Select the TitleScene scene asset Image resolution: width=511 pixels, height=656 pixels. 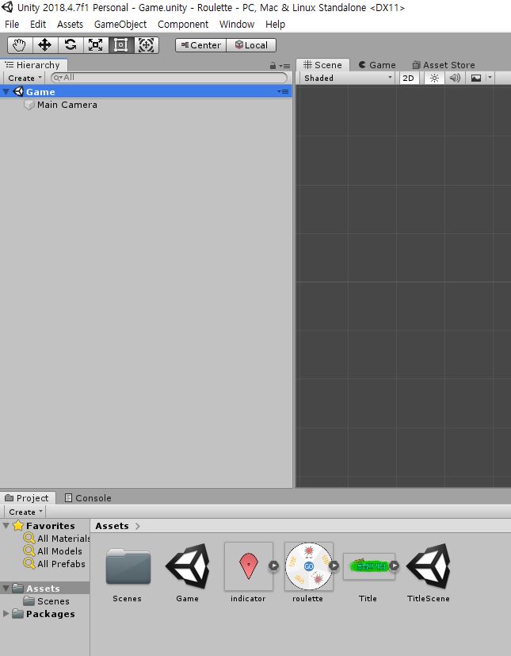click(429, 566)
